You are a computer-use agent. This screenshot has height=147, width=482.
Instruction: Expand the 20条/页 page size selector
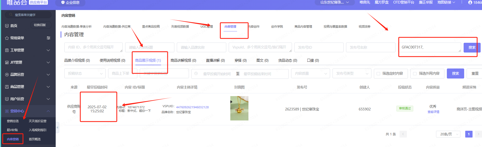[448, 134]
